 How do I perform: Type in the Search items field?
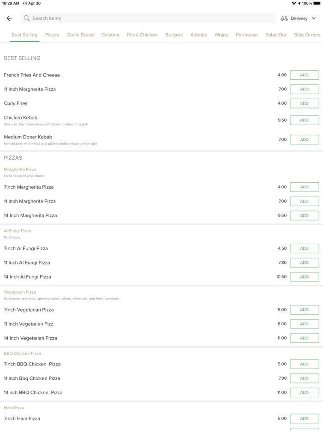148,18
